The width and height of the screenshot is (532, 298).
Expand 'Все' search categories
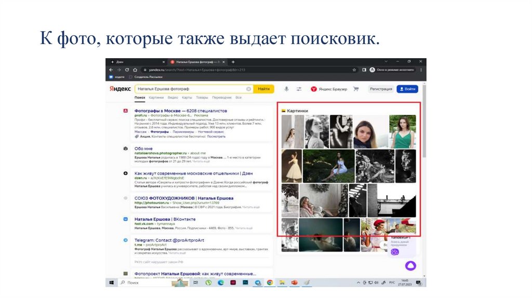238,98
